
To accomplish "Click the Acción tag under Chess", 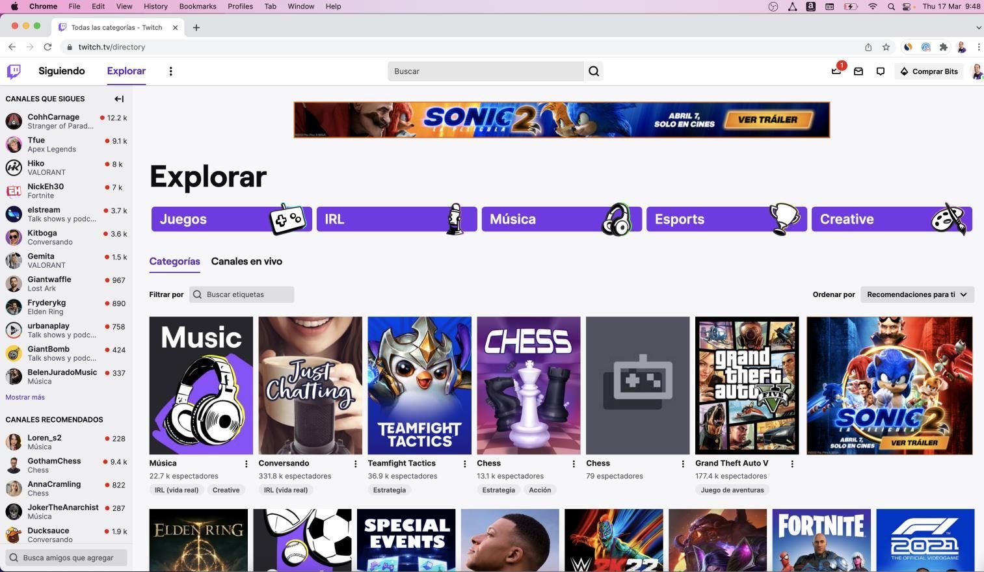I will click(x=540, y=490).
